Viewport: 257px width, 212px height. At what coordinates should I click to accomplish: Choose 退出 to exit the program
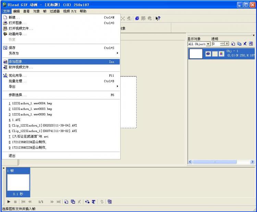(61, 156)
